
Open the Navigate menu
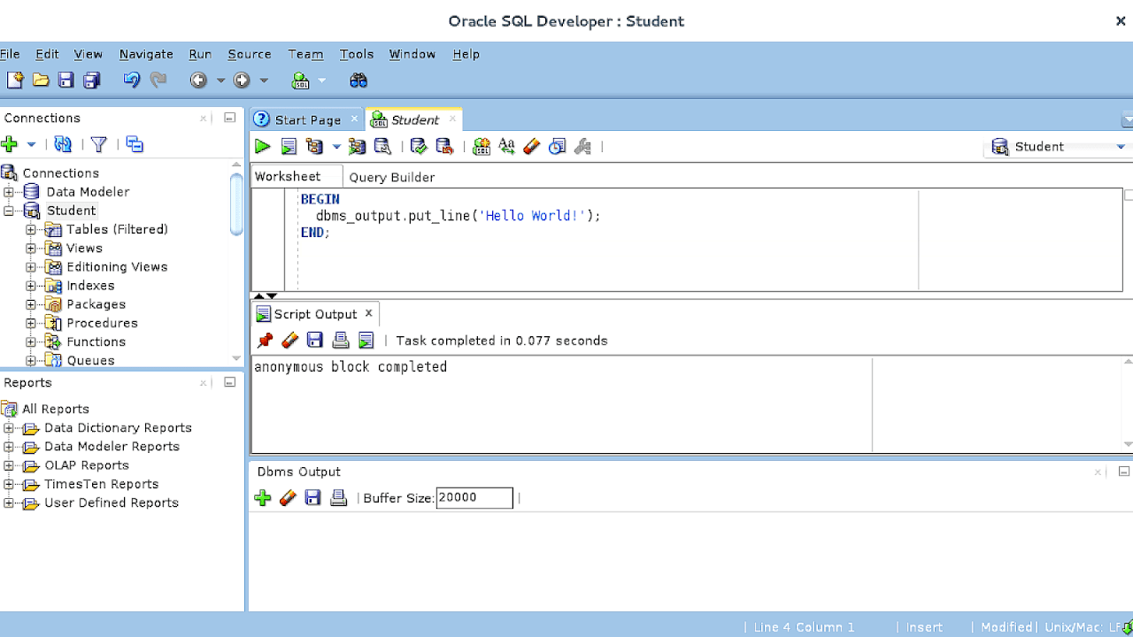pyautogui.click(x=146, y=54)
